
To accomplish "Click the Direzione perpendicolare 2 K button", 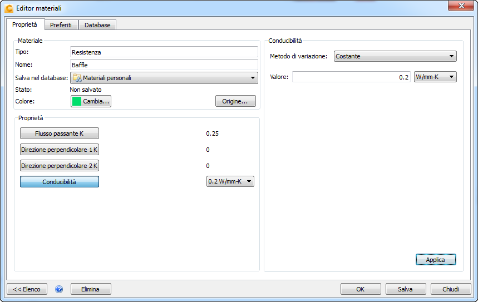I will point(60,166).
